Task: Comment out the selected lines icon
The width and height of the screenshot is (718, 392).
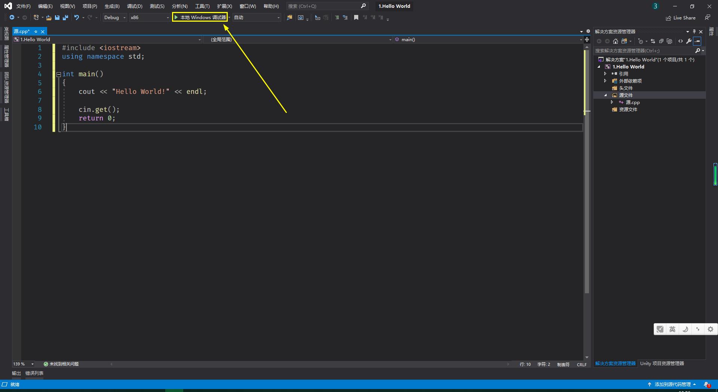Action: tap(337, 18)
